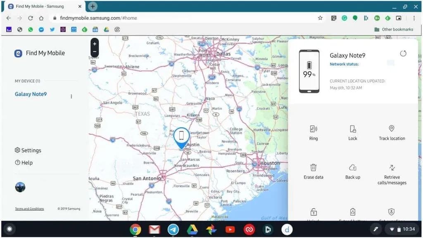Open Chrome's three-dot browser menu

click(414, 18)
